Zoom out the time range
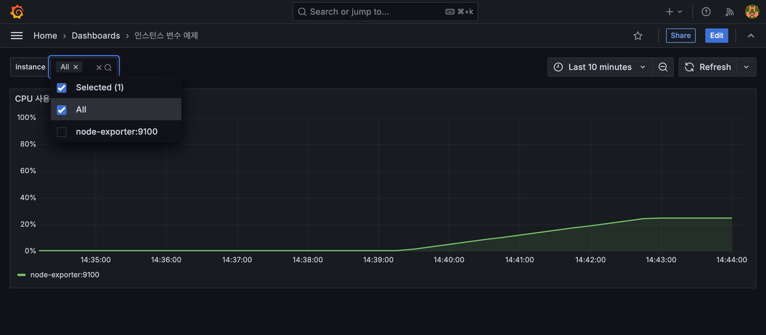The image size is (766, 335). point(663,67)
